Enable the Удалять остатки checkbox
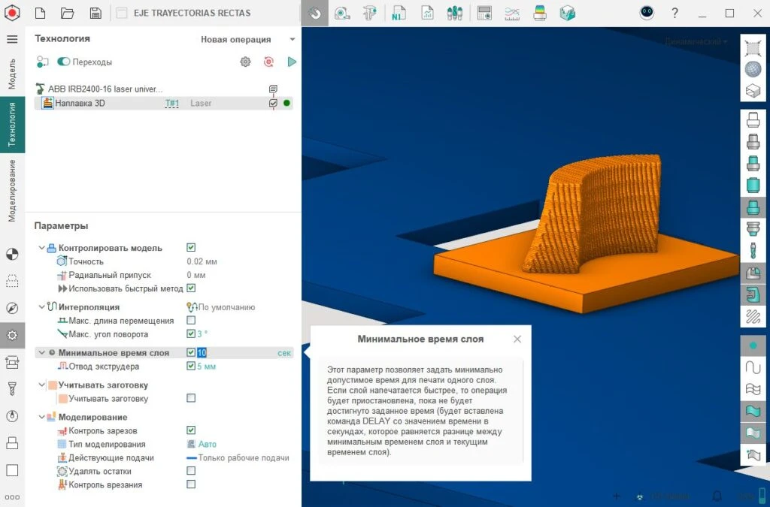This screenshot has height=507, width=770. click(x=191, y=471)
